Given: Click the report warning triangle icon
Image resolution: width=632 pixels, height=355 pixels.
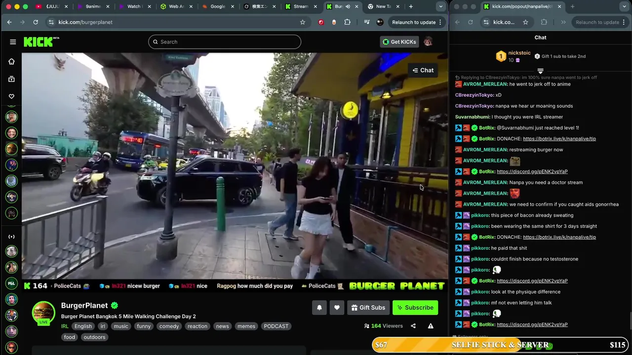Looking at the screenshot, I should (x=431, y=326).
